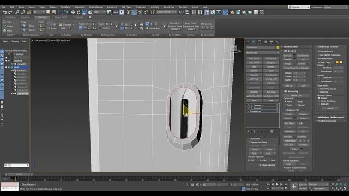This screenshot has width=349, height=196.
Task: Select Edge constraint radio button
Action: click(x=297, y=102)
